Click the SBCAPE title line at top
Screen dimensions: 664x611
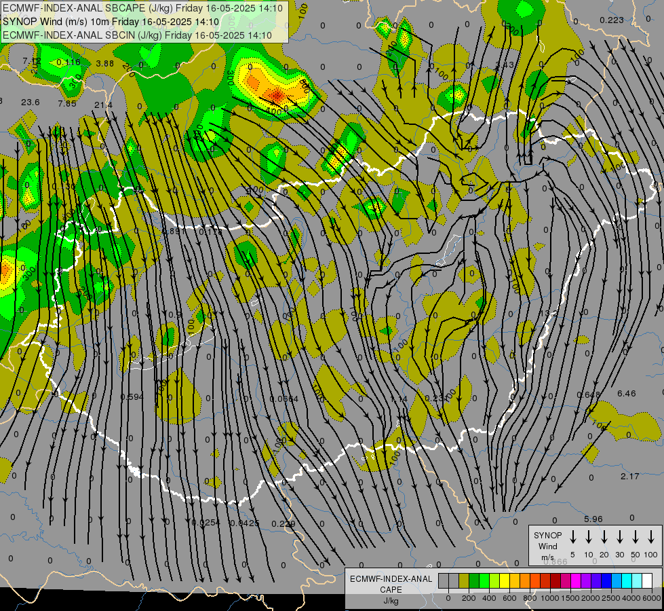pos(143,7)
